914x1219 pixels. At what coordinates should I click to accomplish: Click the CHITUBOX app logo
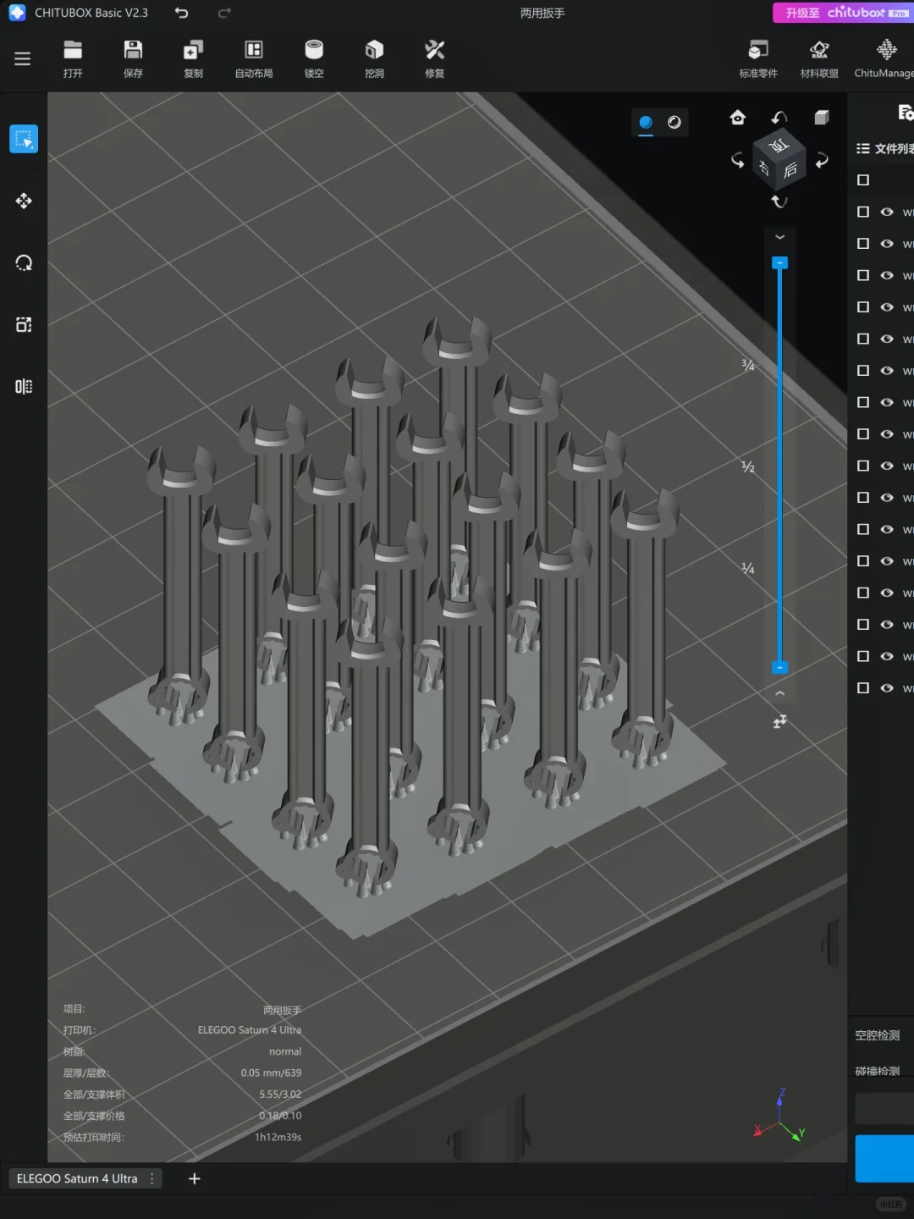point(17,13)
